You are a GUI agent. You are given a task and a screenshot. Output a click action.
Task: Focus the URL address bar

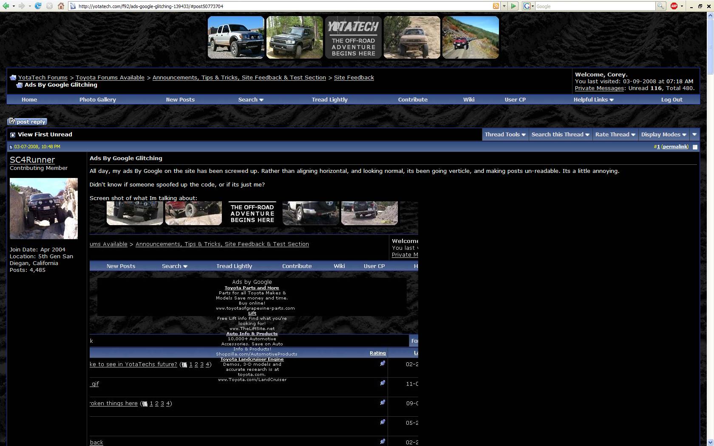(280, 6)
